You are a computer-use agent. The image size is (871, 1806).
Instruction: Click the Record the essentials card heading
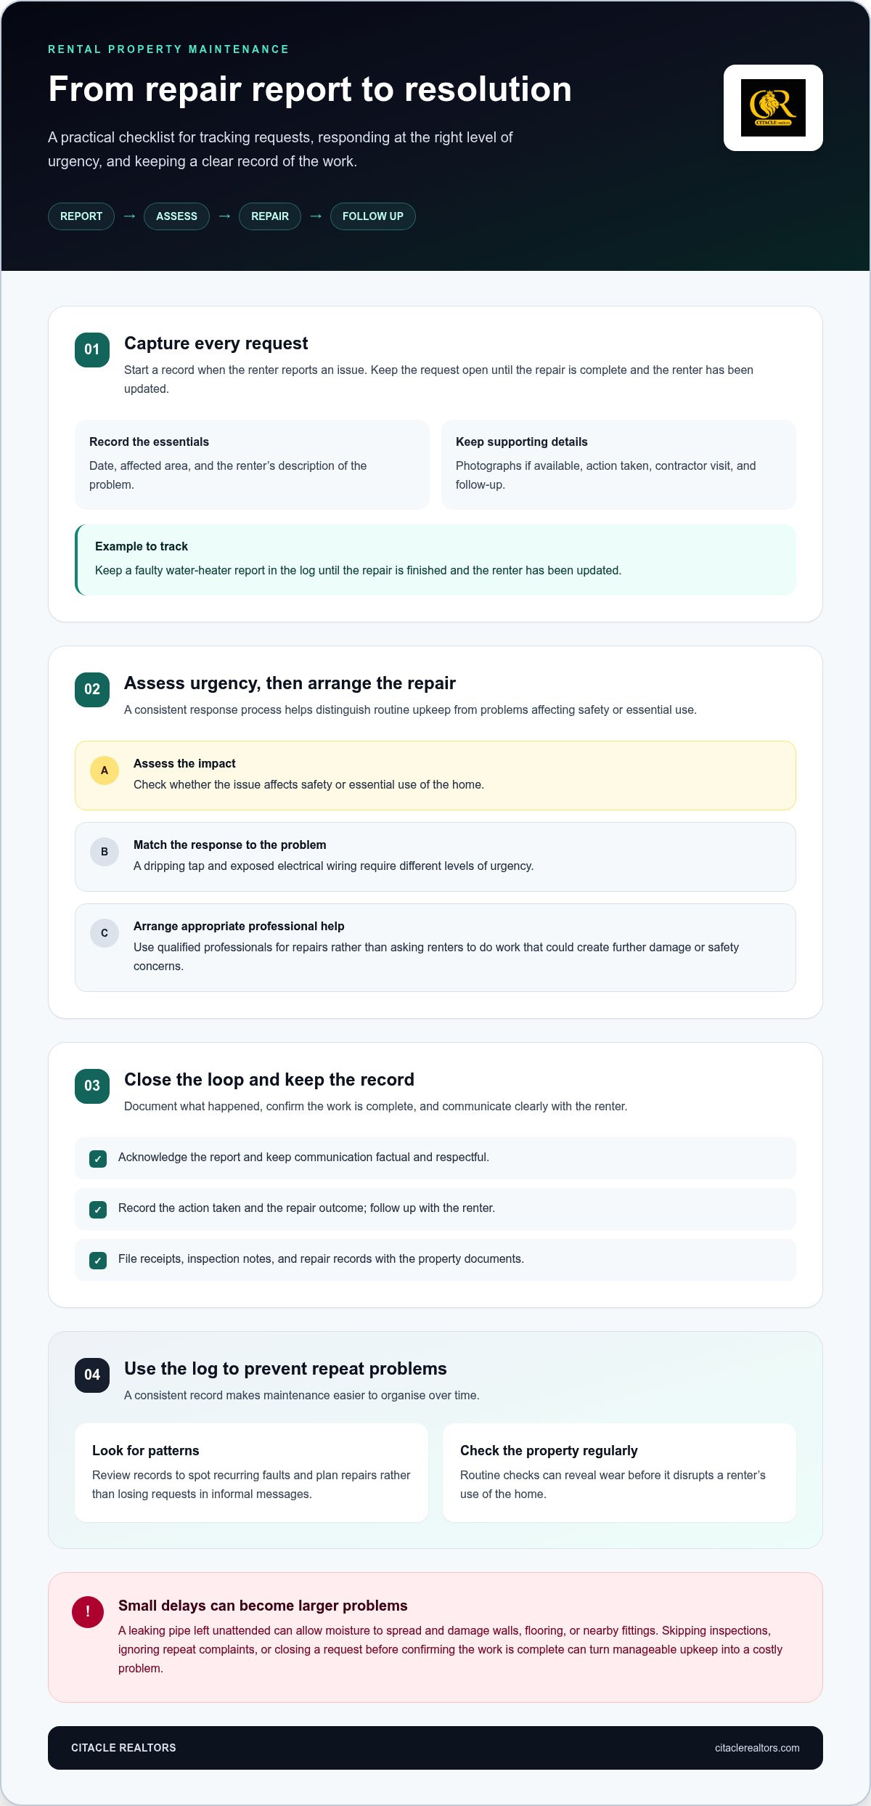click(x=149, y=442)
